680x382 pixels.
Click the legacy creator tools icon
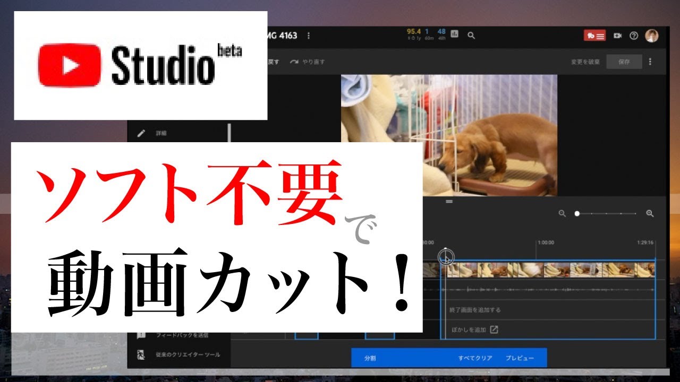pyautogui.click(x=141, y=354)
